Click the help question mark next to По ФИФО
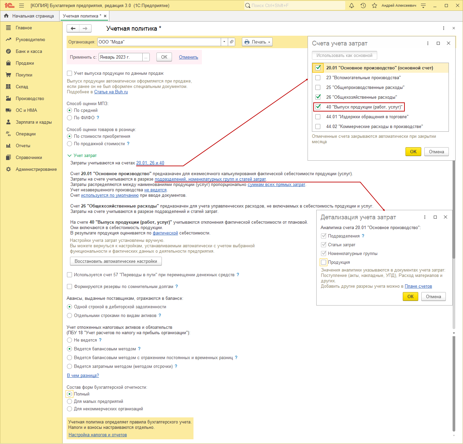Image resolution: width=463 pixels, height=444 pixels. tap(98, 118)
